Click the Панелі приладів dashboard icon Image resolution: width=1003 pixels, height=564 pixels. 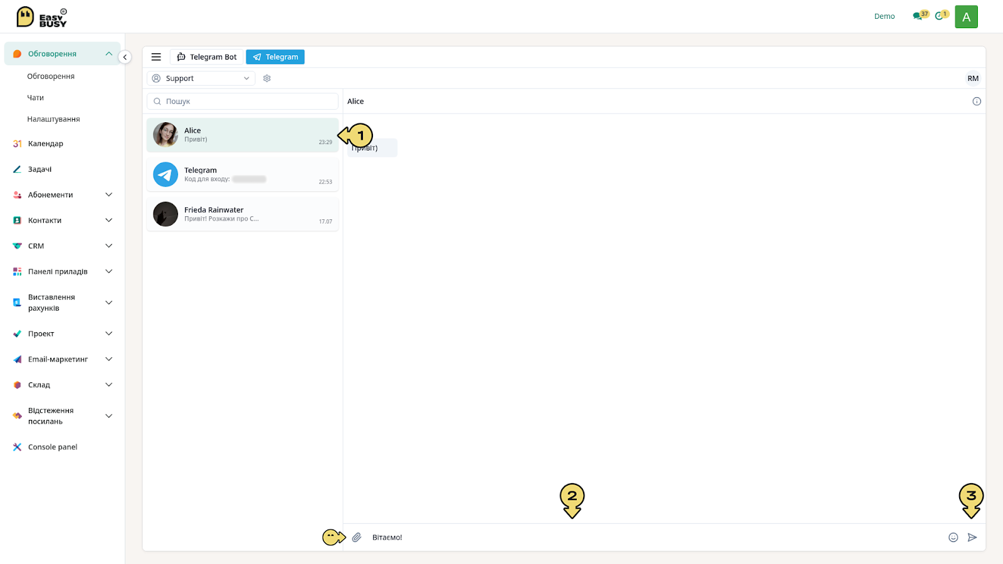[x=17, y=272]
